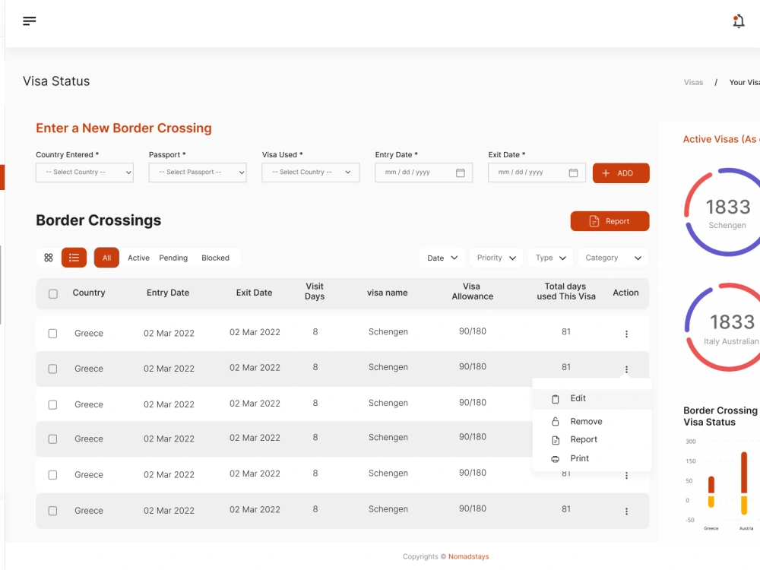The width and height of the screenshot is (760, 570).
Task: Open the action menu for the last Greece row
Action: point(626,511)
